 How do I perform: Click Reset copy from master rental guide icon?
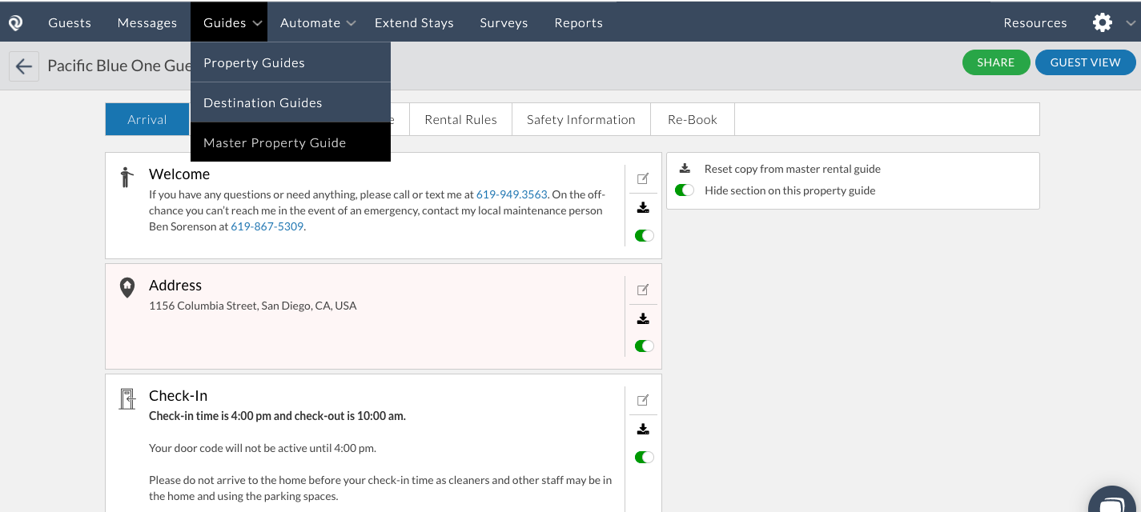point(685,168)
